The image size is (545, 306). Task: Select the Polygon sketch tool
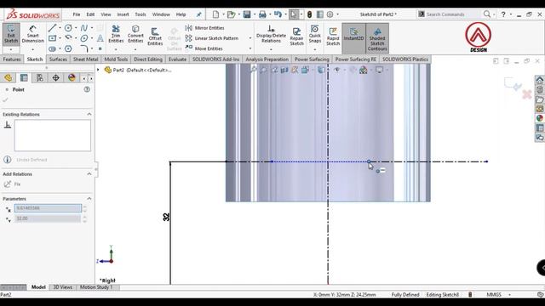[x=68, y=48]
